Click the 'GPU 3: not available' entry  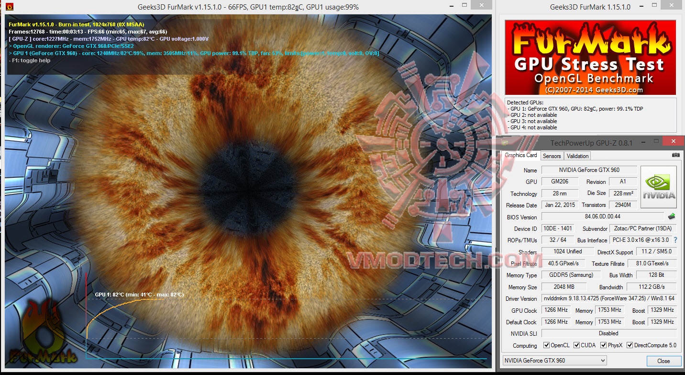[x=532, y=121]
